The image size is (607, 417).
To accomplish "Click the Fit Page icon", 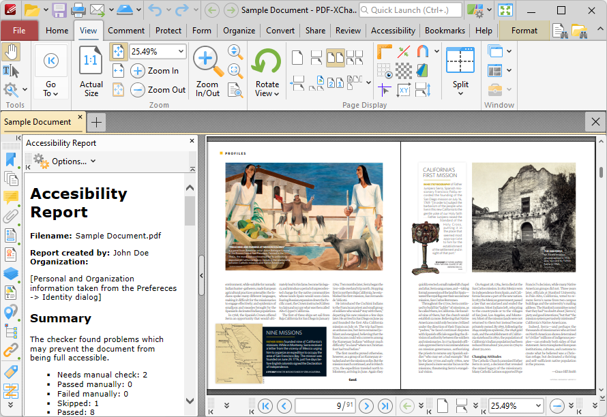I will pos(119,52).
